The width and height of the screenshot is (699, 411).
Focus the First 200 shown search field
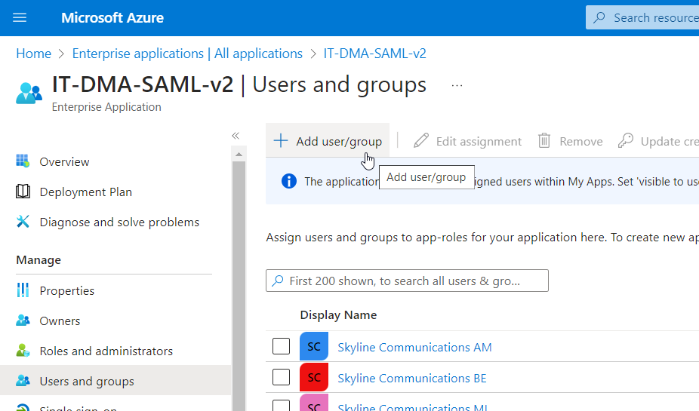pyautogui.click(x=407, y=281)
